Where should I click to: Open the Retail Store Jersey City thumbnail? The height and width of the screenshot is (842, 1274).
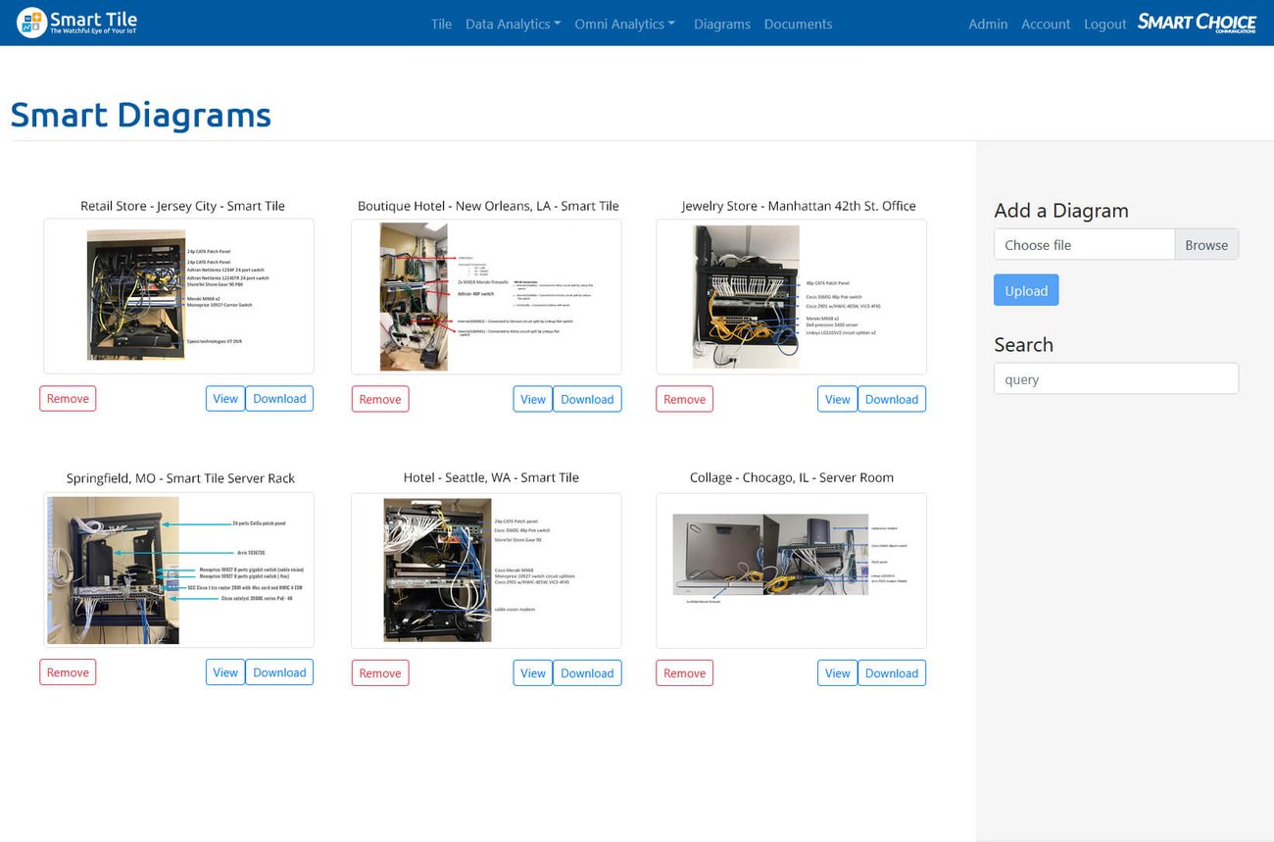point(178,296)
